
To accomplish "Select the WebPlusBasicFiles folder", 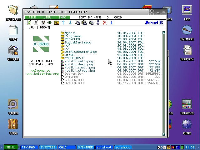I will pos(81,52).
